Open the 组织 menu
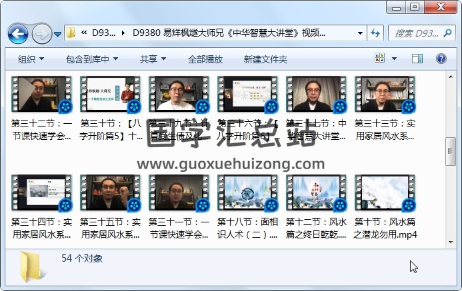462x291 pixels. pyautogui.click(x=31, y=59)
